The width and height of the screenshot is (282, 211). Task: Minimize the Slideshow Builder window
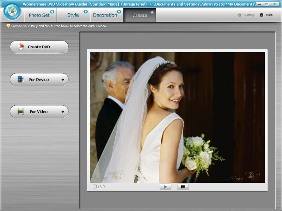259,4
